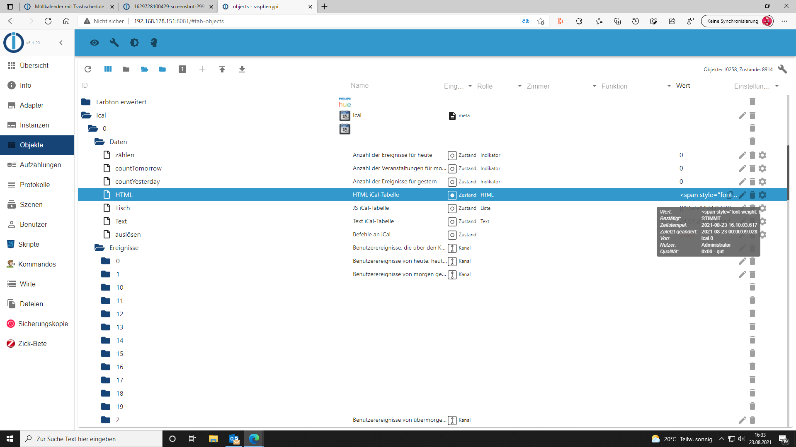Open the column configuration icon
Screen dimensions: 796x447
pyautogui.click(x=108, y=69)
